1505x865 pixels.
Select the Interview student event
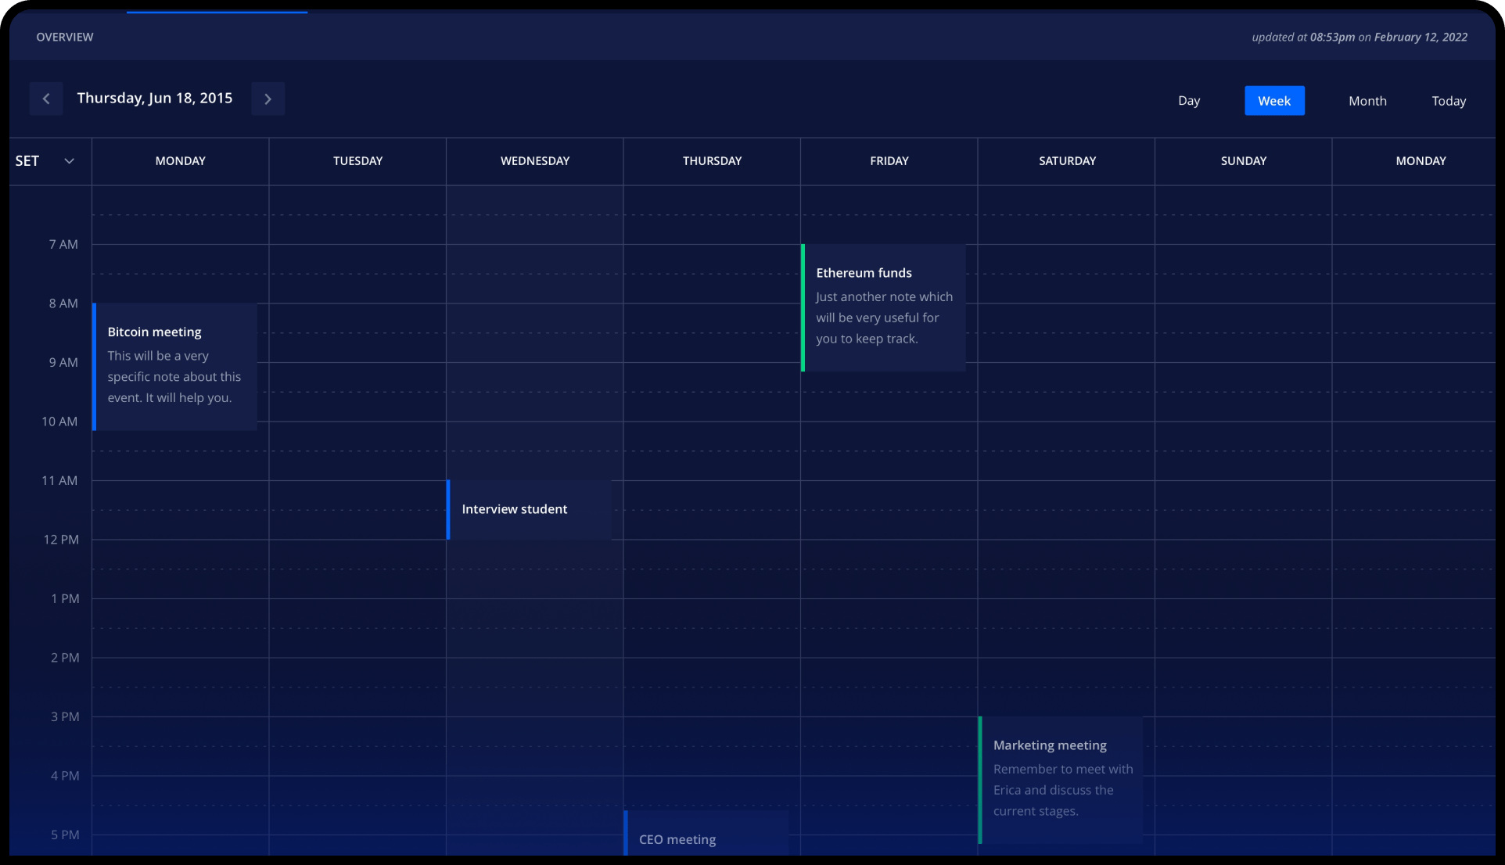coord(530,509)
